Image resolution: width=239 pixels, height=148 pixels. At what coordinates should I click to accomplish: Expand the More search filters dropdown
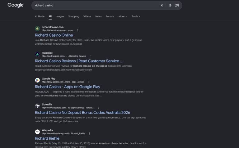(123, 16)
